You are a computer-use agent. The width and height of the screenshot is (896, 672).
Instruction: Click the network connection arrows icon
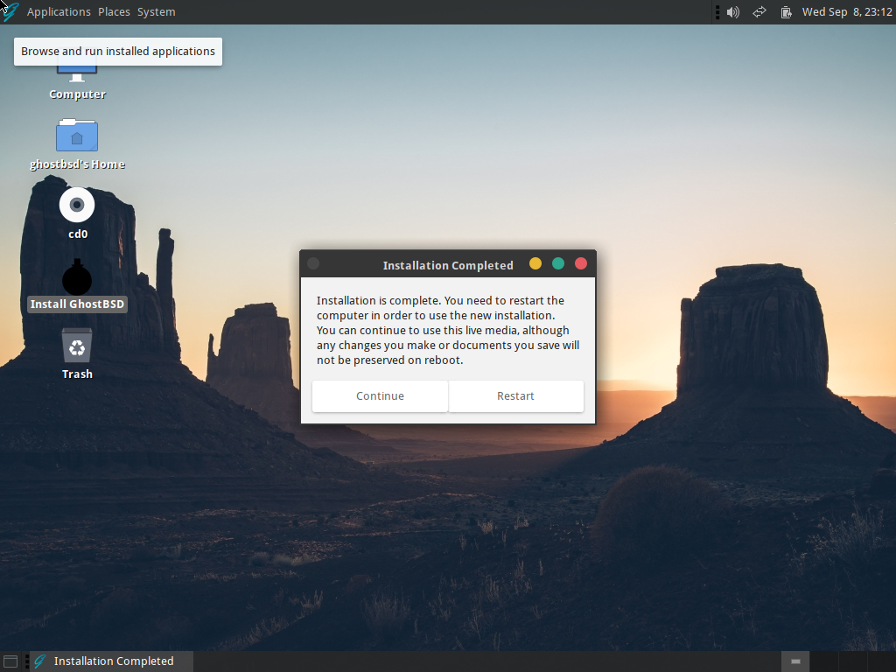click(759, 12)
